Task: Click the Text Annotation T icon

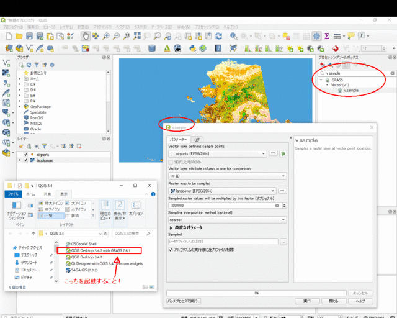Action: [361, 36]
